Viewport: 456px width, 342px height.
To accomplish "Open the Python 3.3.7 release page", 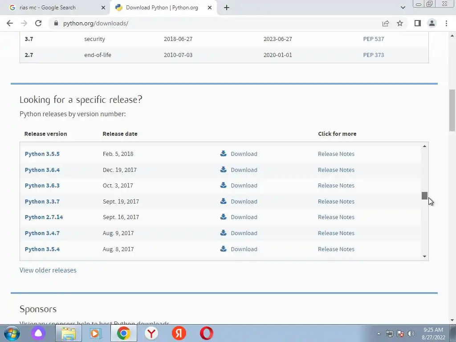I will pyautogui.click(x=42, y=202).
